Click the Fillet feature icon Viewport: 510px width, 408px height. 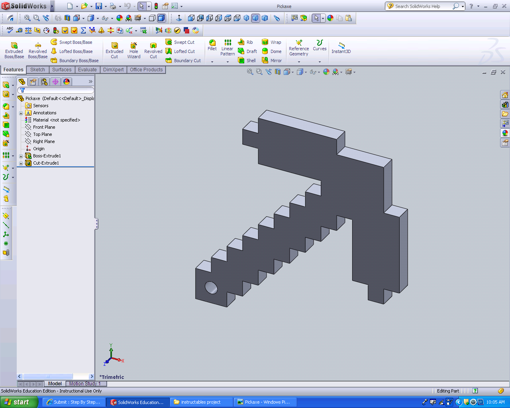pyautogui.click(x=212, y=45)
